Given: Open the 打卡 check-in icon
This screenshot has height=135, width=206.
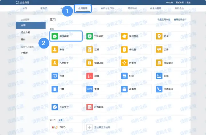Looking at the screenshot, I should coord(159,36).
